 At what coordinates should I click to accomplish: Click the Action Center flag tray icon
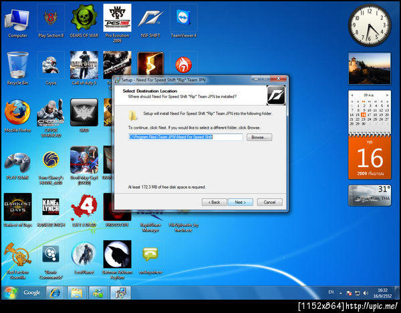tap(349, 293)
